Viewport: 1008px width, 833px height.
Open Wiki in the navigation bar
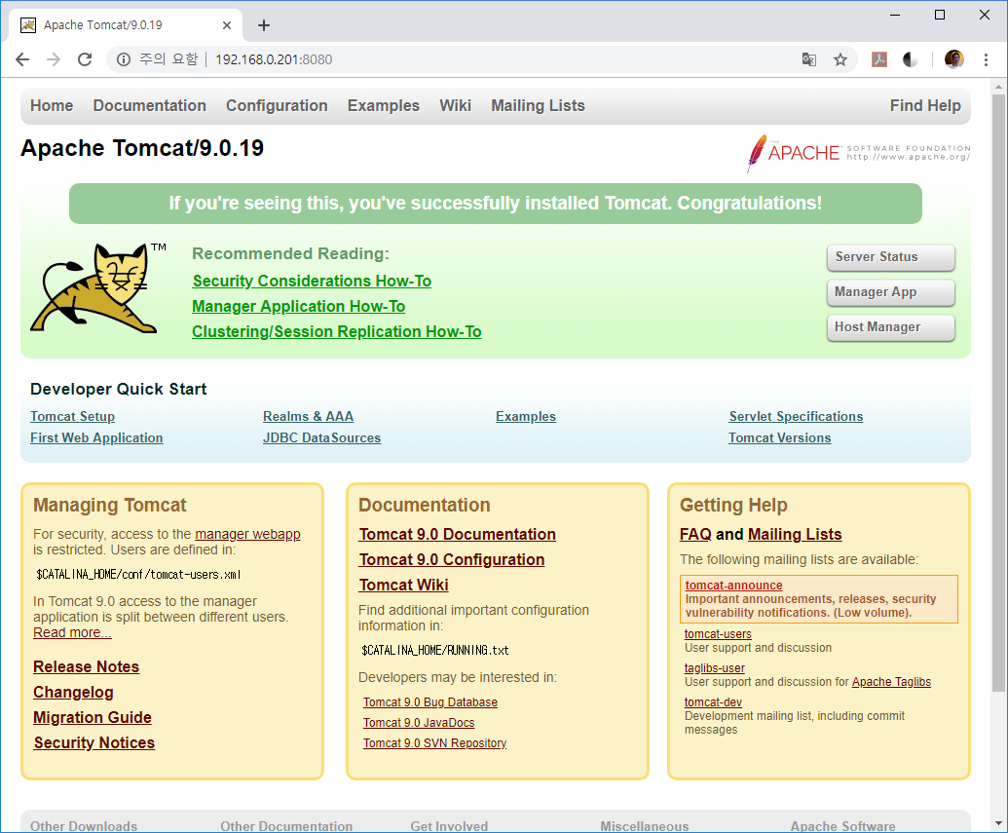click(456, 105)
